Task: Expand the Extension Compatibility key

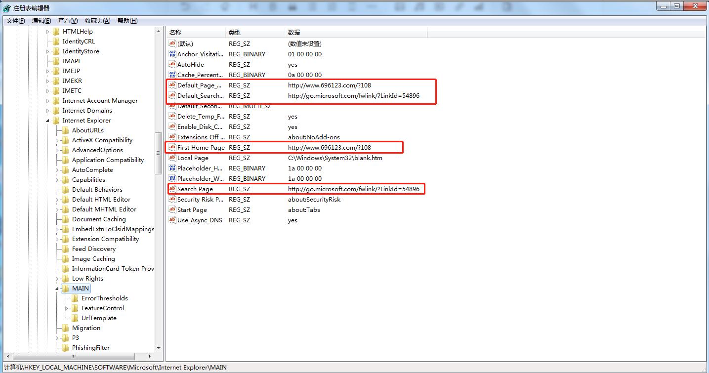Action: 57,239
